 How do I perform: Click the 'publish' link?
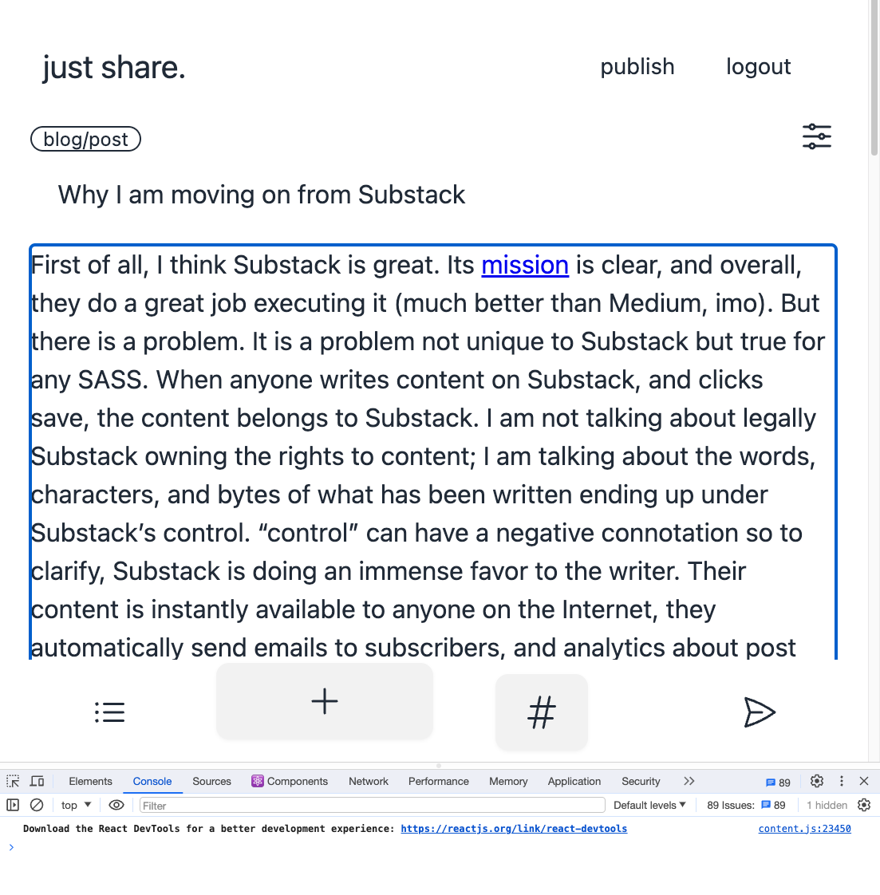click(637, 66)
